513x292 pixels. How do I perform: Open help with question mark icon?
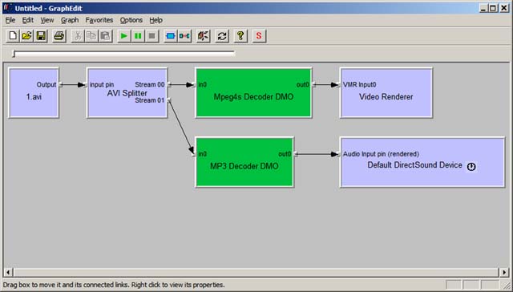pyautogui.click(x=240, y=35)
